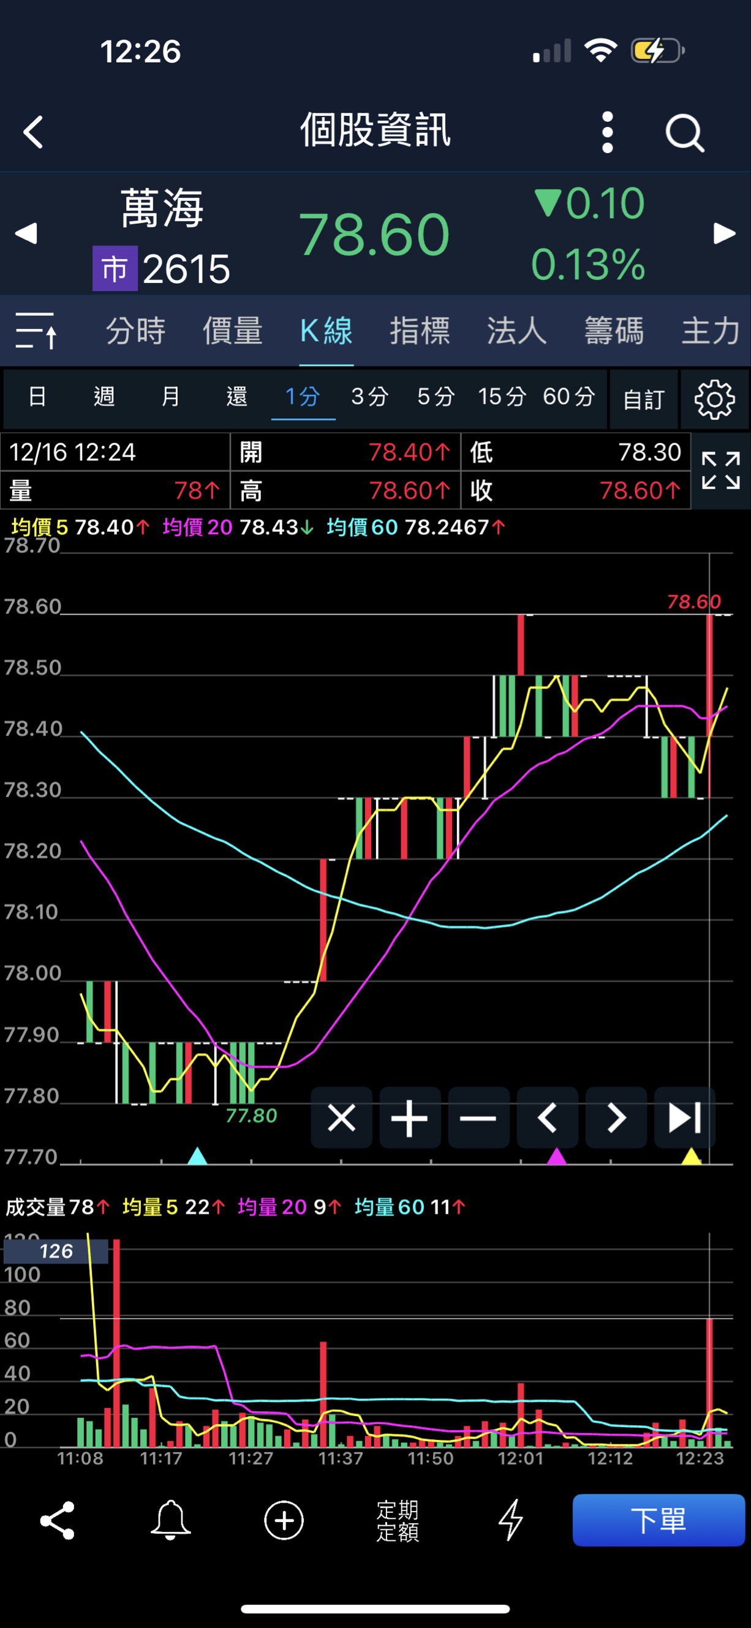
Task: Go to previous stock with left arrow
Action: tap(26, 233)
